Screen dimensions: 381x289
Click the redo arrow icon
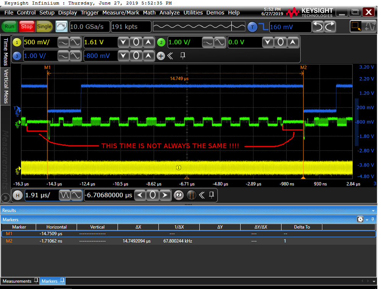click(330, 26)
